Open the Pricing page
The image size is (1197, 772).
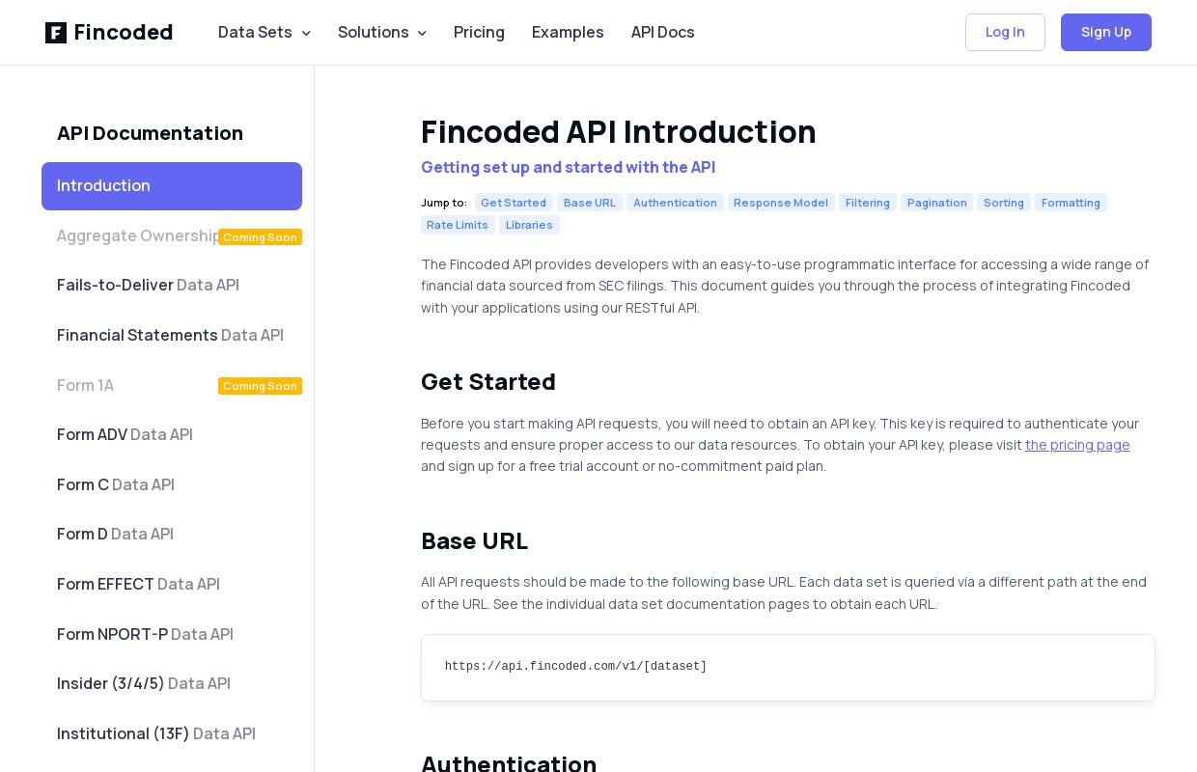[x=479, y=32]
